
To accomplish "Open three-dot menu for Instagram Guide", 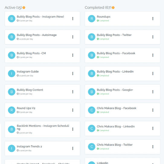I will (x=73, y=73).
